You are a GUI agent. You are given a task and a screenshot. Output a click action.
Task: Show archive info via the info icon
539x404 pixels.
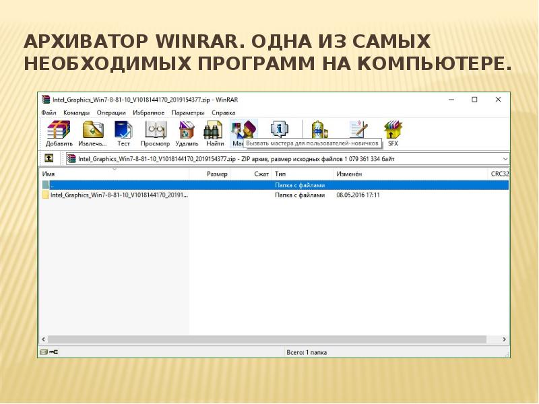click(x=279, y=129)
